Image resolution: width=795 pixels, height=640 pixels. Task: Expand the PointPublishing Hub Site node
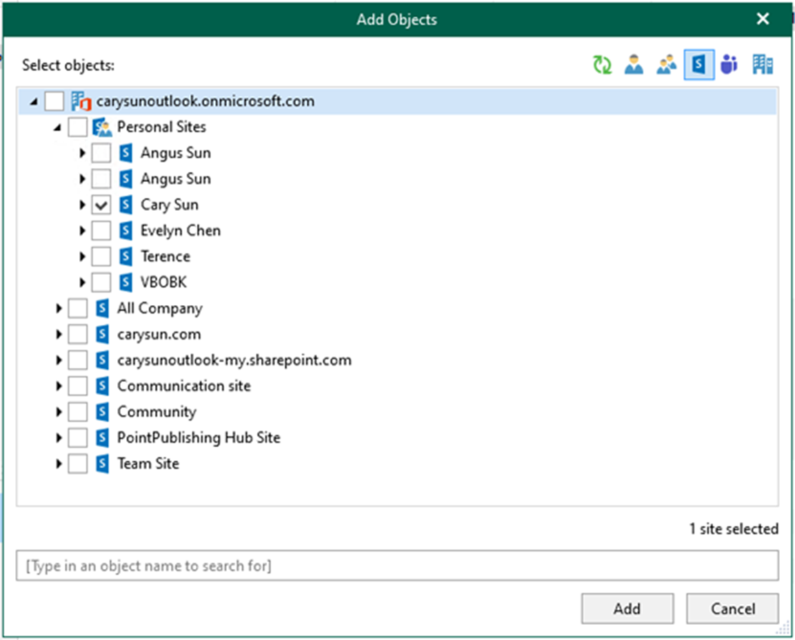(59, 437)
